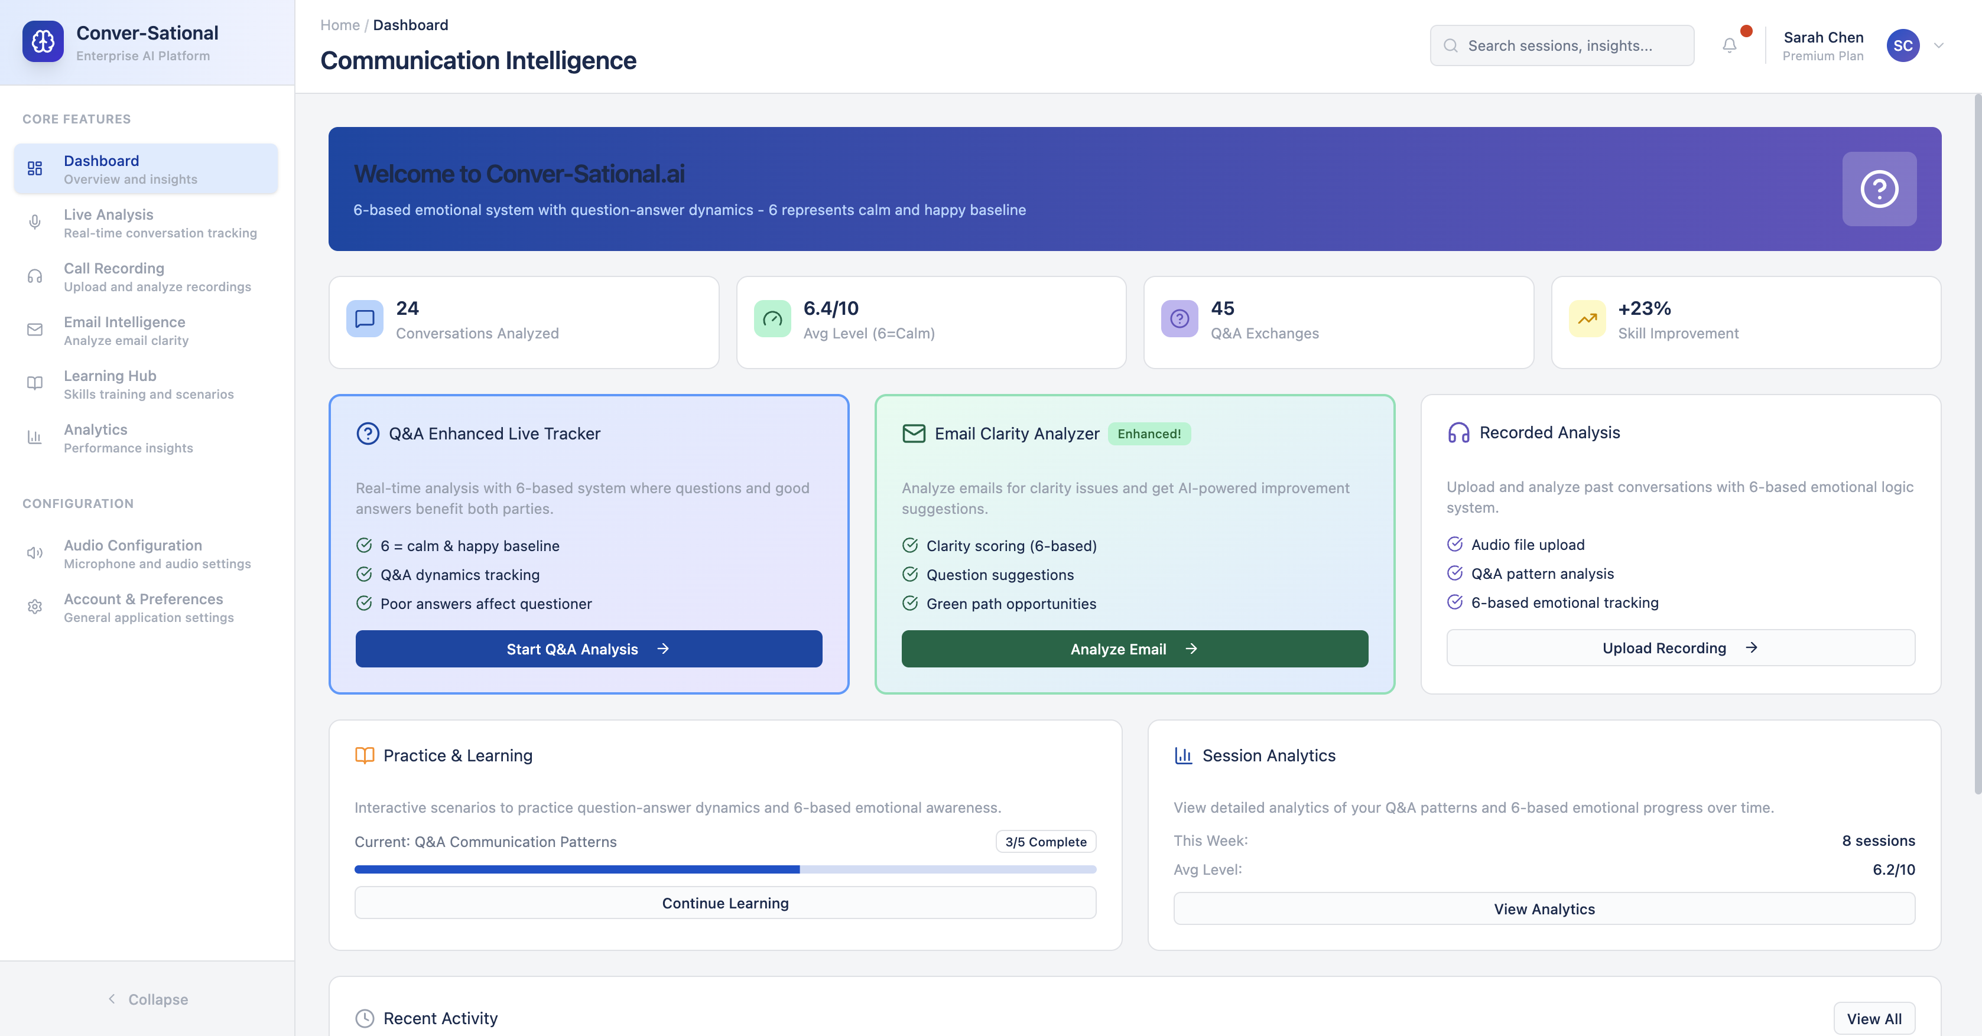Image resolution: width=1982 pixels, height=1036 pixels.
Task: Click the page vertical scrollbar
Action: (1977, 445)
